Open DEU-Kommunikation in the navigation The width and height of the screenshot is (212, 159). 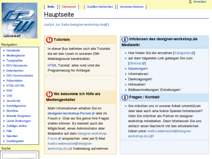tap(20, 76)
